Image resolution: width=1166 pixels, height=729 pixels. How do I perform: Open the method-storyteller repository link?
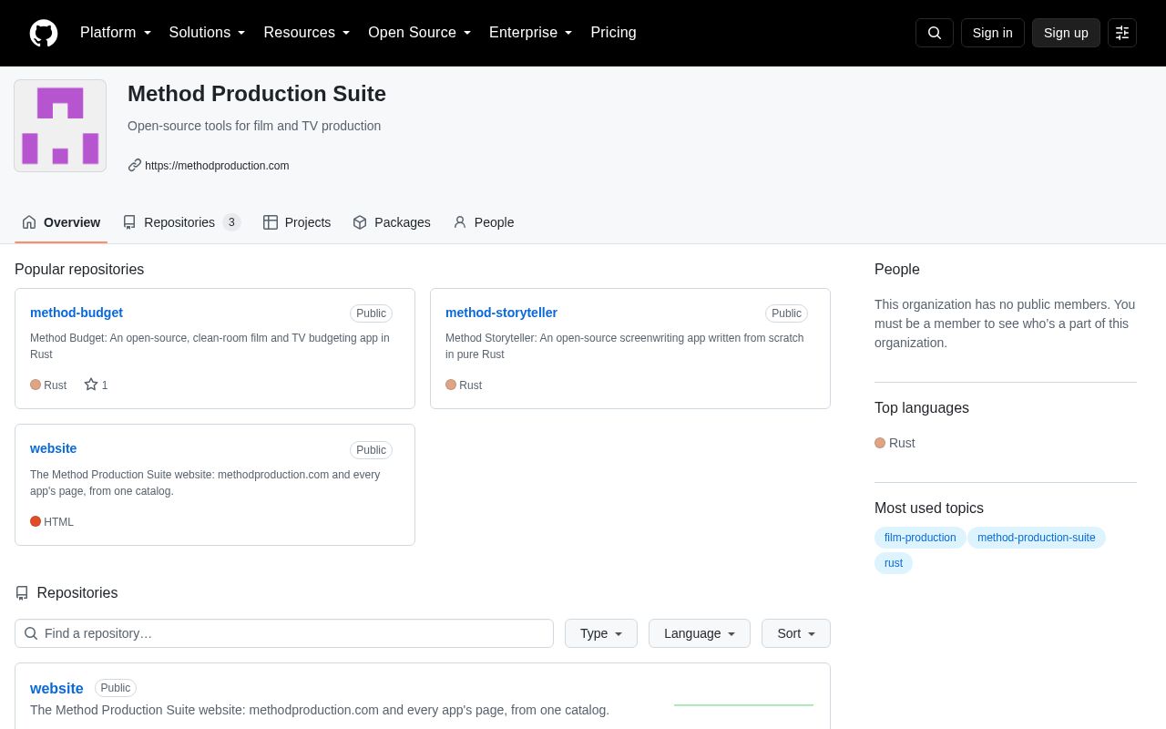[501, 313]
